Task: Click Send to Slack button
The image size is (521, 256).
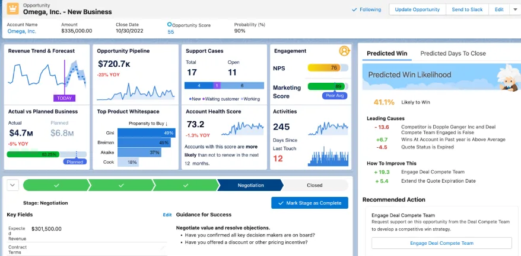Action: (467, 9)
